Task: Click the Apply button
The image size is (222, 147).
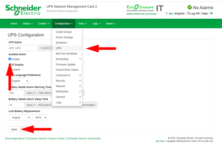Action: click(x=14, y=129)
